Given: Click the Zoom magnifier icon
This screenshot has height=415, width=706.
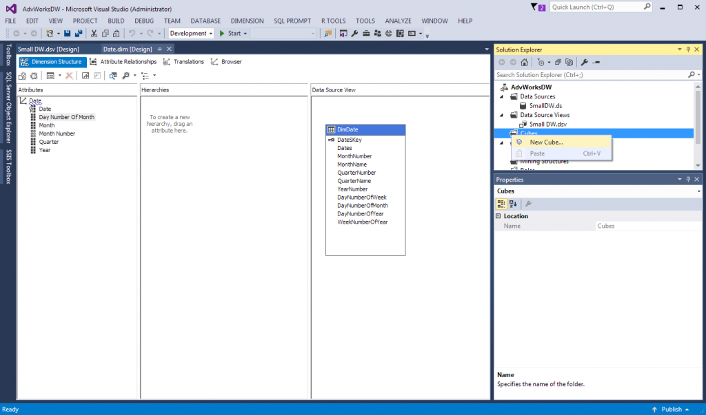Looking at the screenshot, I should (x=125, y=76).
